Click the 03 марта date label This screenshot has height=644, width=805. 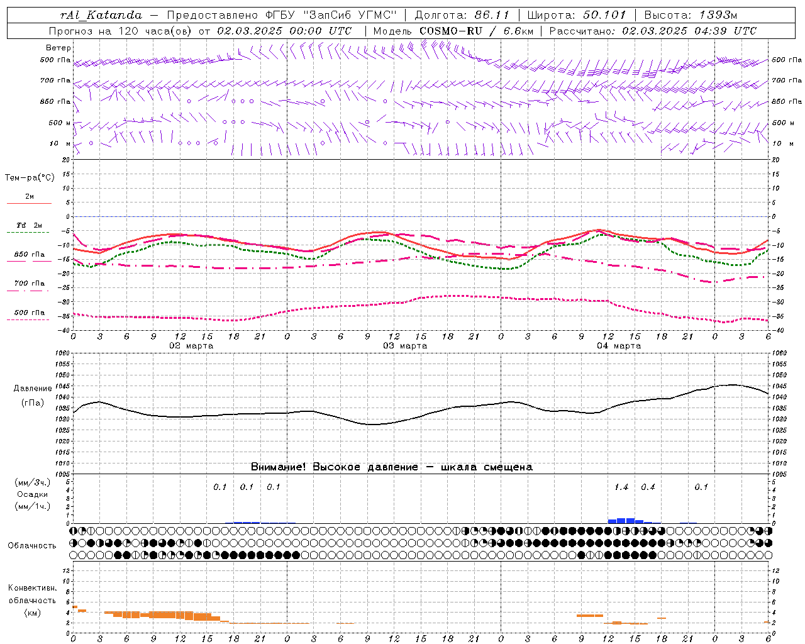click(405, 346)
